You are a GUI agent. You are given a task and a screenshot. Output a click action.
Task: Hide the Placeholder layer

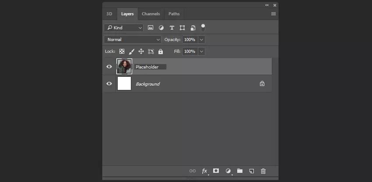(109, 67)
